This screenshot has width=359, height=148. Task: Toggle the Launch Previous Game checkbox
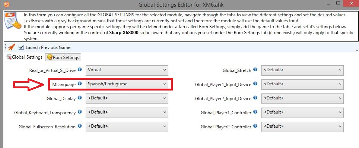coord(21,47)
